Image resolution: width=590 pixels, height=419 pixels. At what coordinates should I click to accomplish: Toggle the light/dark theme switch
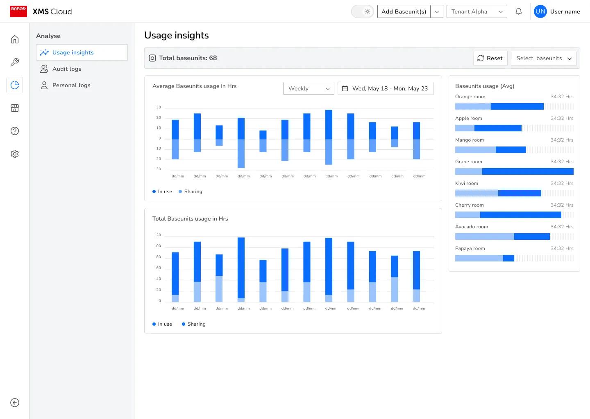pos(362,11)
